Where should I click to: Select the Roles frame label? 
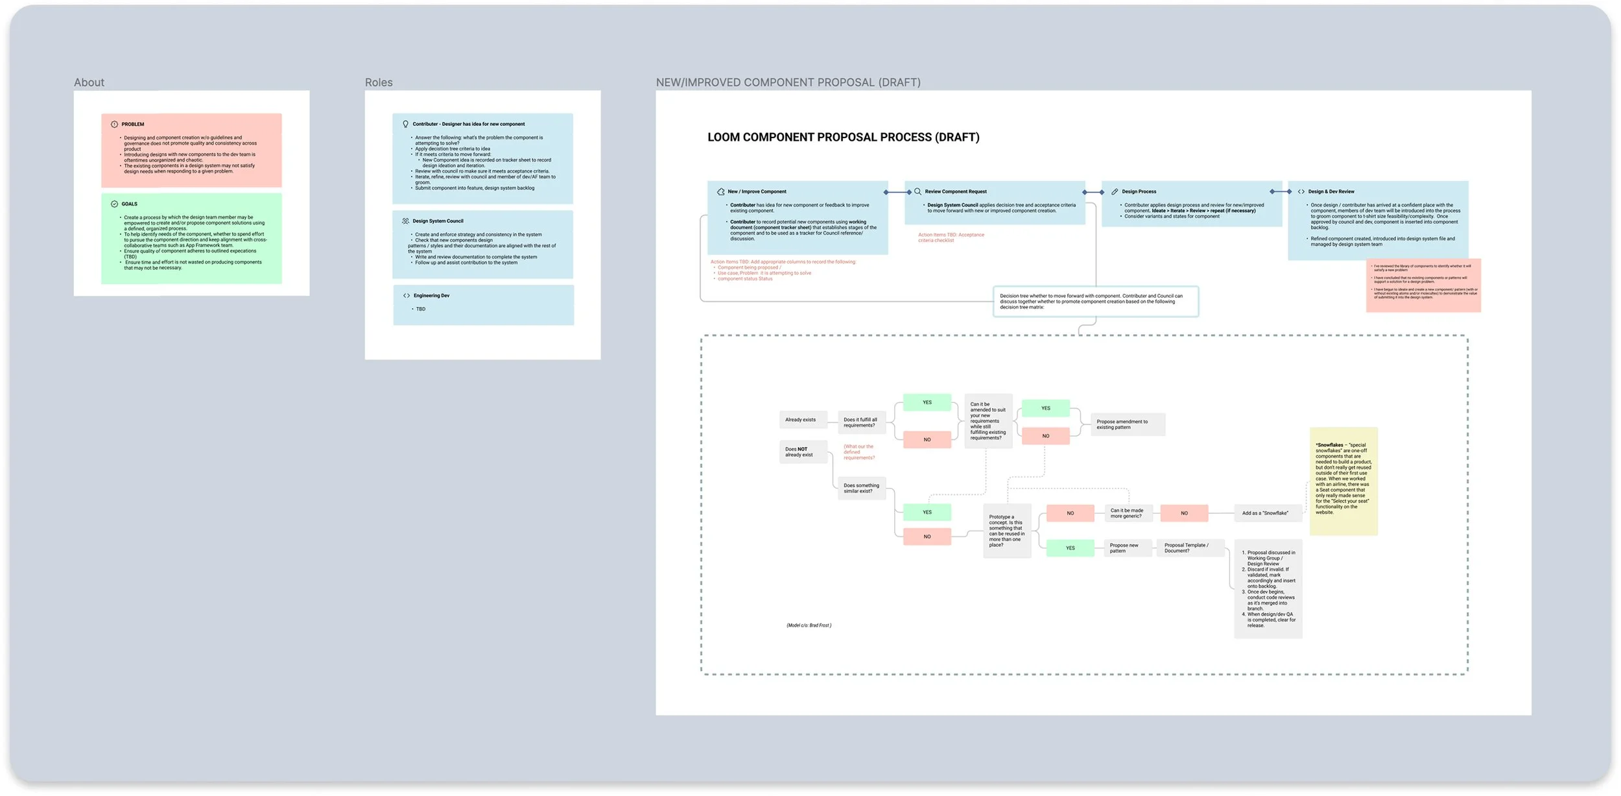[x=379, y=83]
